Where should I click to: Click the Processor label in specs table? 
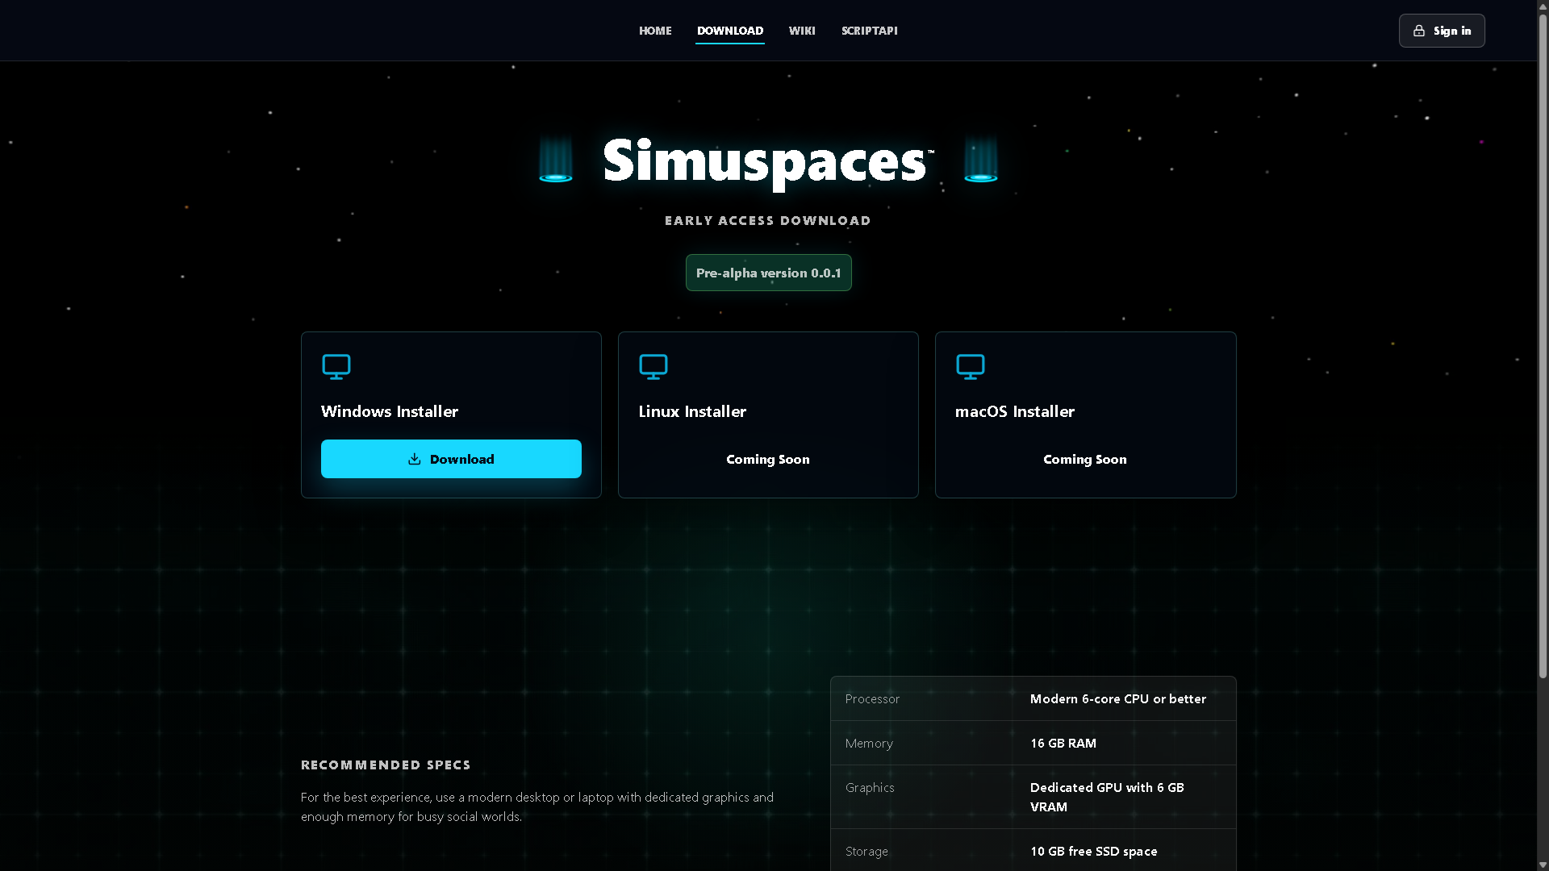pos(872,698)
